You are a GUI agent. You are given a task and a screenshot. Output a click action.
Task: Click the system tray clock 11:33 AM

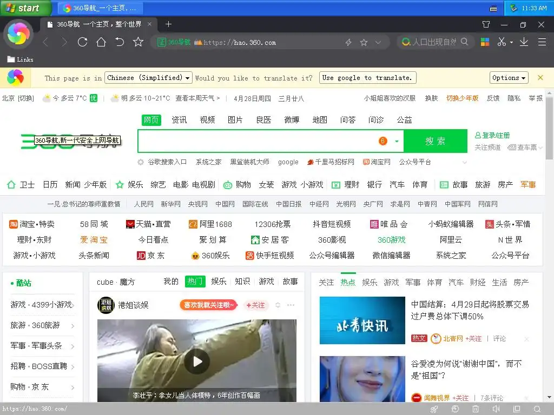[534, 8]
